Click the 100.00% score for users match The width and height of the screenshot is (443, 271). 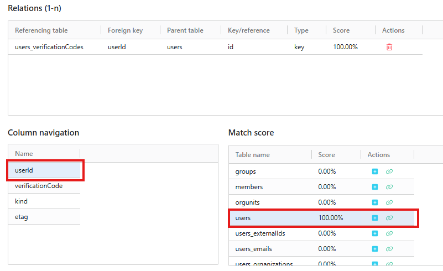(331, 218)
